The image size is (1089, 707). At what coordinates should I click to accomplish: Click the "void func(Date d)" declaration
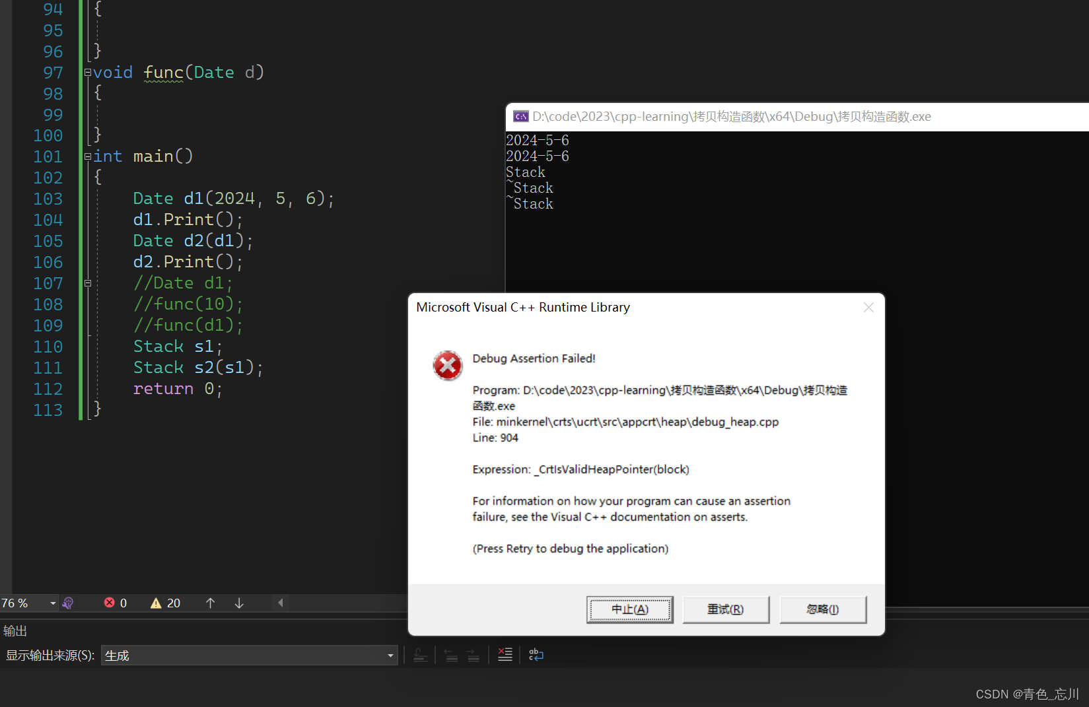tap(178, 73)
